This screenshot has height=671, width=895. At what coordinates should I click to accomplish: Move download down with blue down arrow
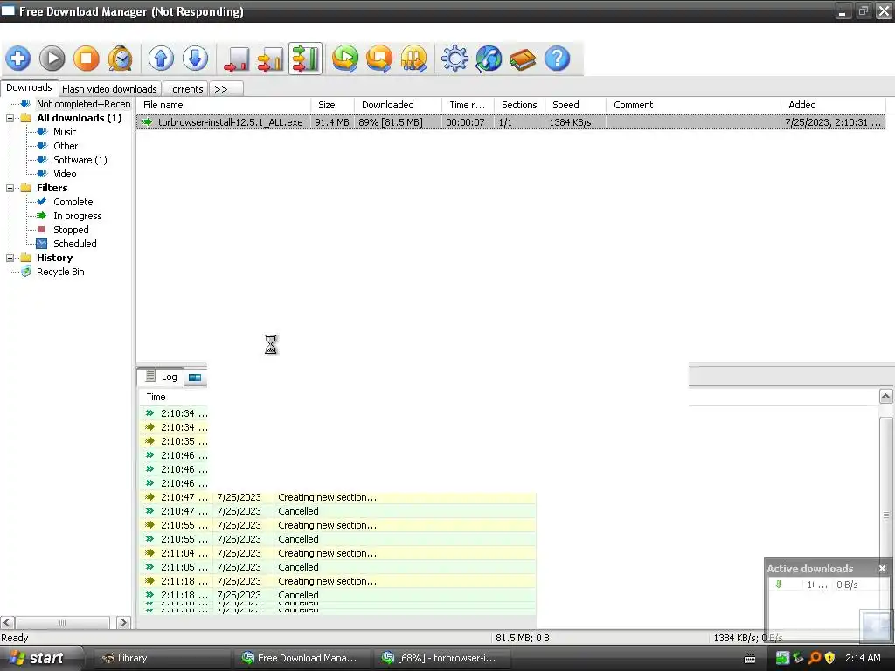click(195, 59)
